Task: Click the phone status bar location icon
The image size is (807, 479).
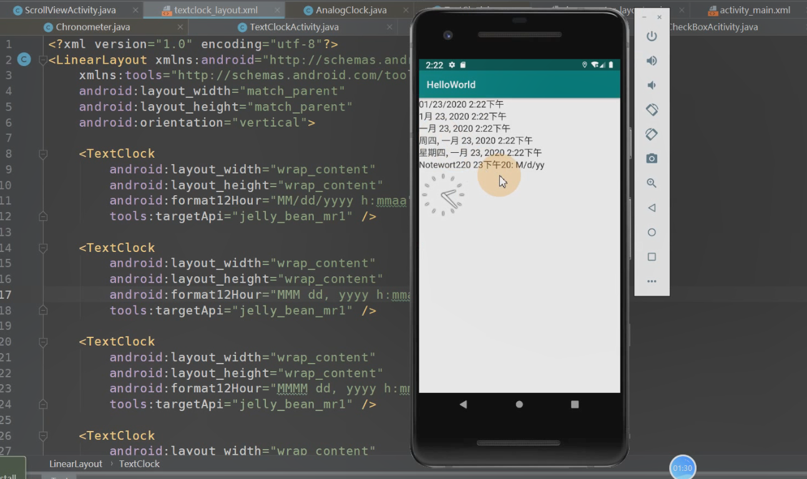Action: pos(585,65)
